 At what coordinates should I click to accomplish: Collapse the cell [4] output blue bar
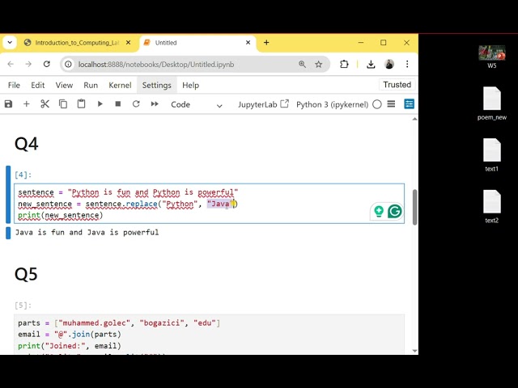(x=8, y=233)
